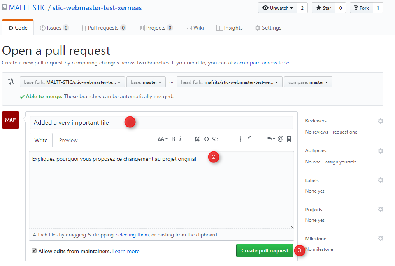Click the star count 0
The image size is (395, 266).
pos(341,8)
